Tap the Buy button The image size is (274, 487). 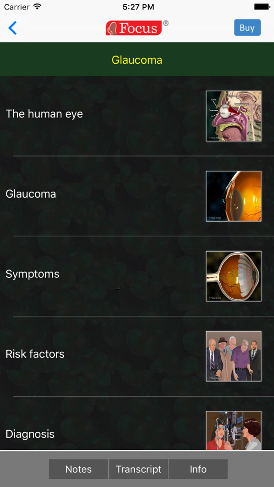click(x=247, y=28)
